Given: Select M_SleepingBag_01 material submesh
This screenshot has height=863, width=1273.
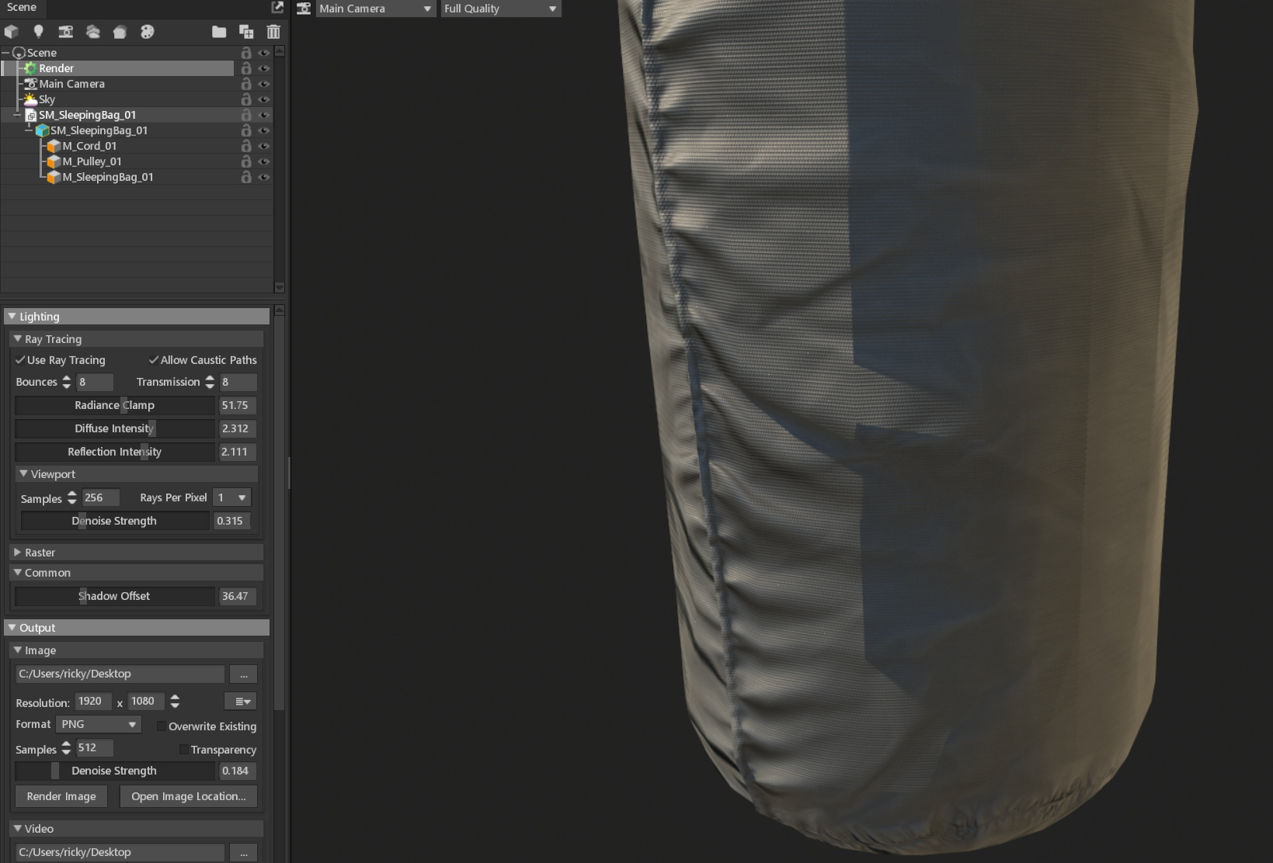Looking at the screenshot, I should 108,177.
